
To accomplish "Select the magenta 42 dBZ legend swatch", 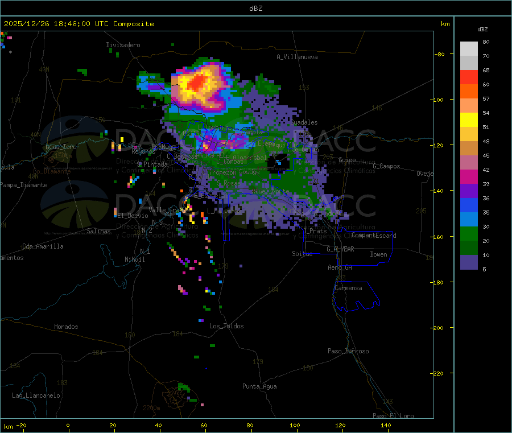I will 469,176.
